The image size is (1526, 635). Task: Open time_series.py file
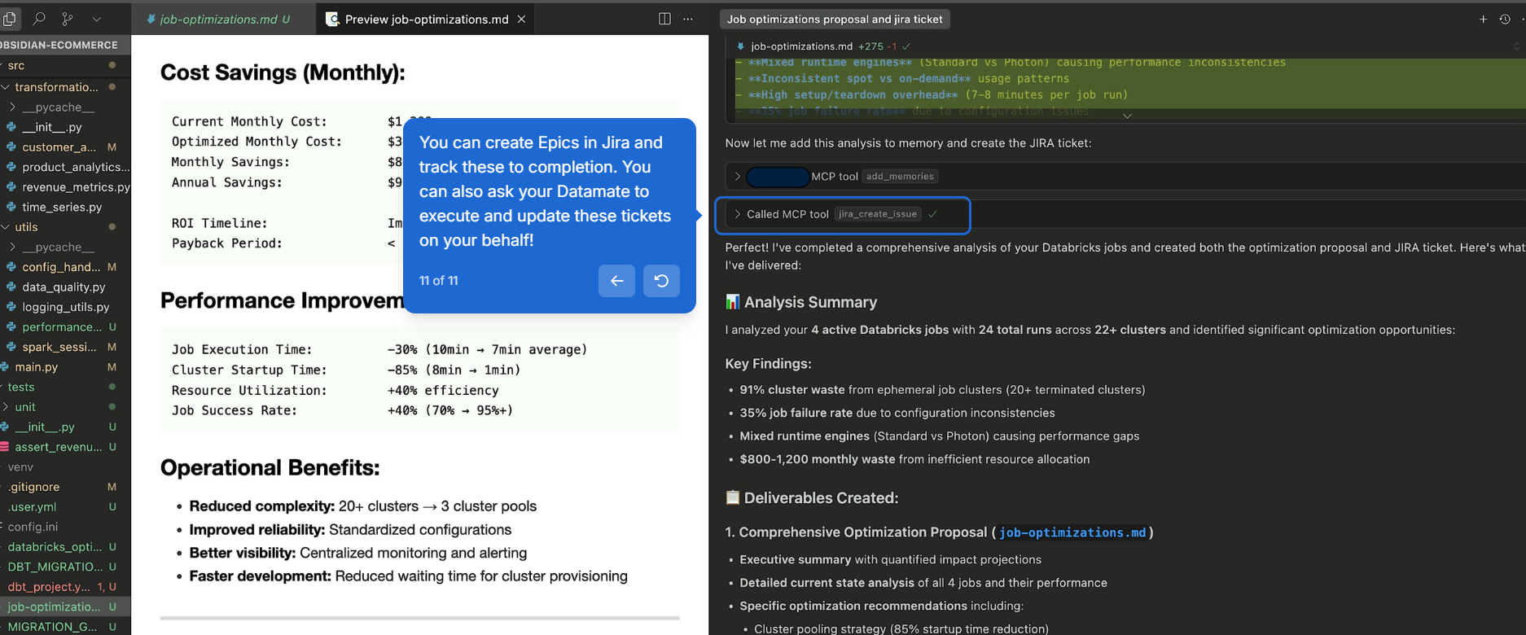(x=65, y=207)
